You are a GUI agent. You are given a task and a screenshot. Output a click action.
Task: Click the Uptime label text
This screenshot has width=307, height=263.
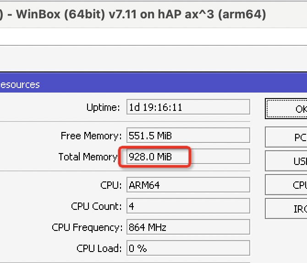point(104,108)
